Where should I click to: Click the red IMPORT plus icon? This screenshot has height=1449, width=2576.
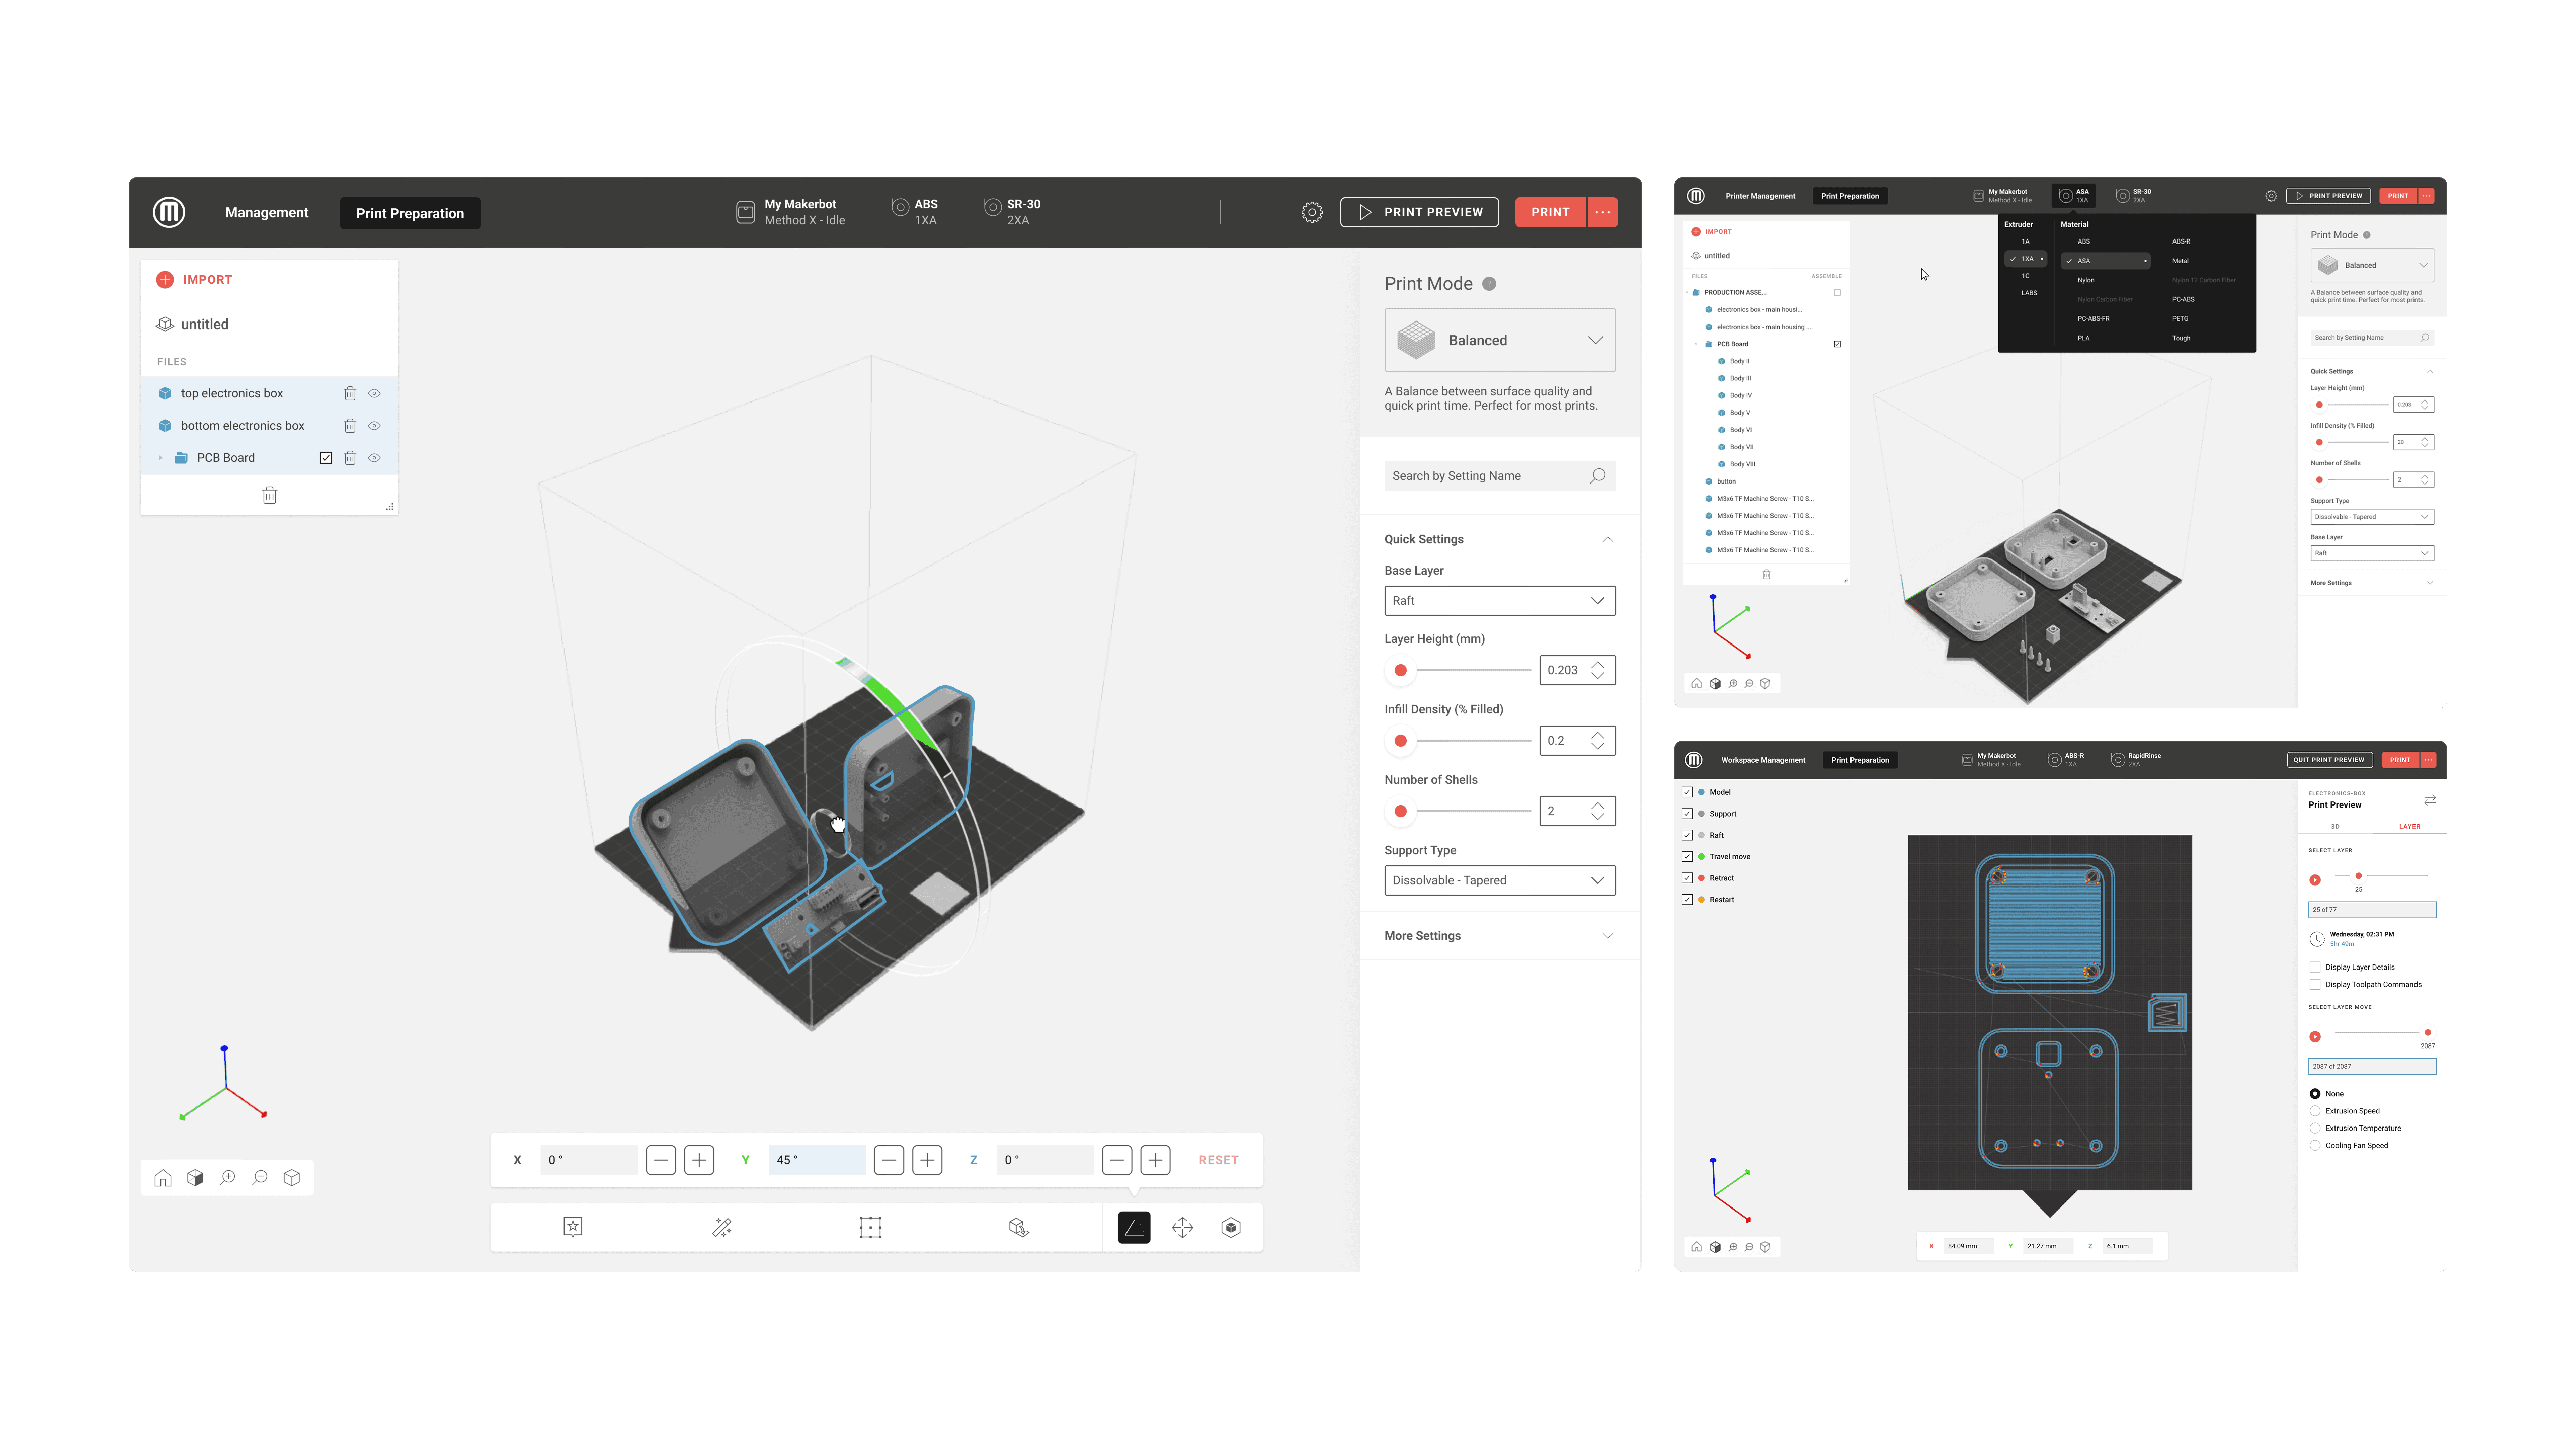(x=165, y=280)
